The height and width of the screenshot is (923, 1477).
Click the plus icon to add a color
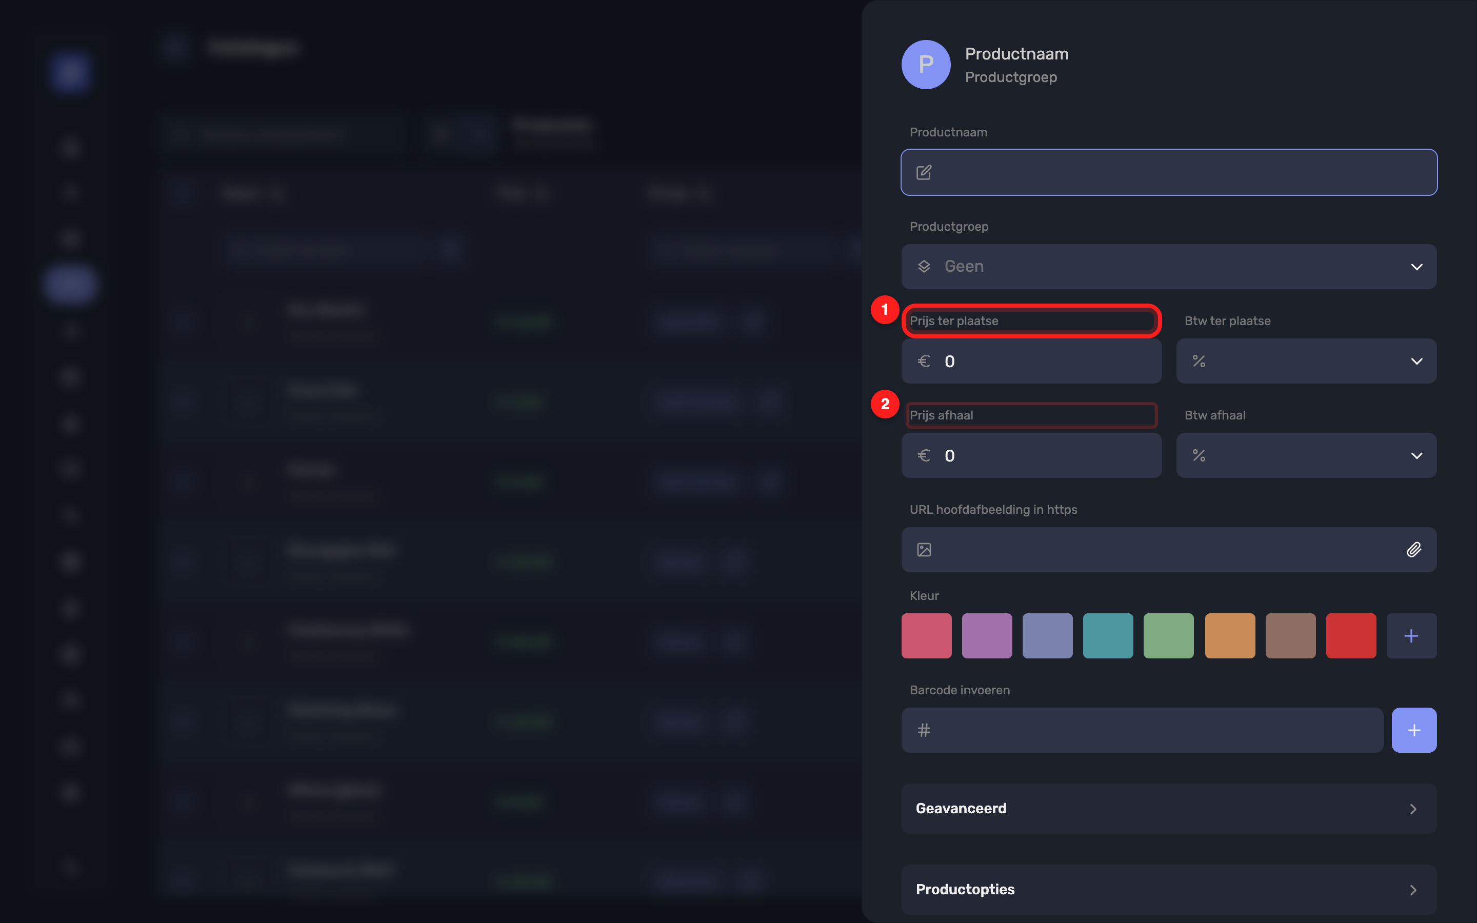[x=1411, y=635]
